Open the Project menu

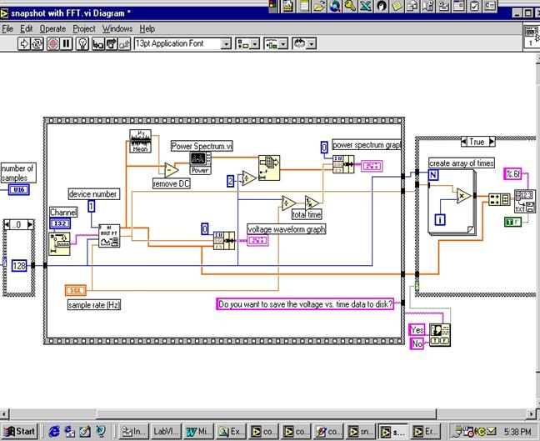click(x=84, y=28)
